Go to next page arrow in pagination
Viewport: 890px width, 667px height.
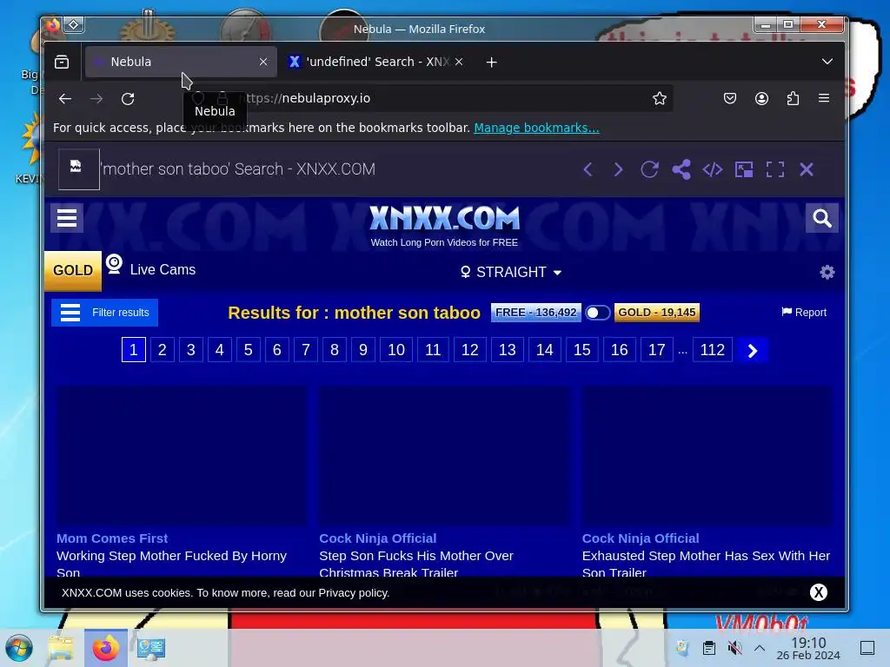[x=753, y=351]
